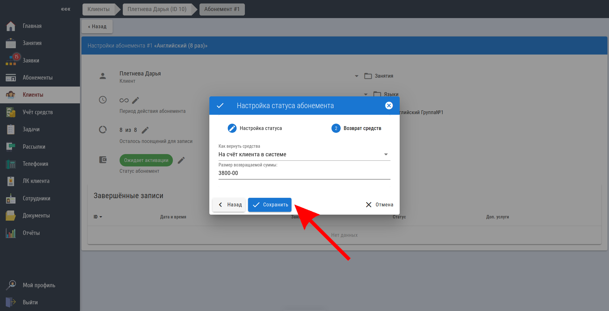Screen dimensions: 609x311
Task: Open Заявки icon with the 15 badge
Action: 11,60
